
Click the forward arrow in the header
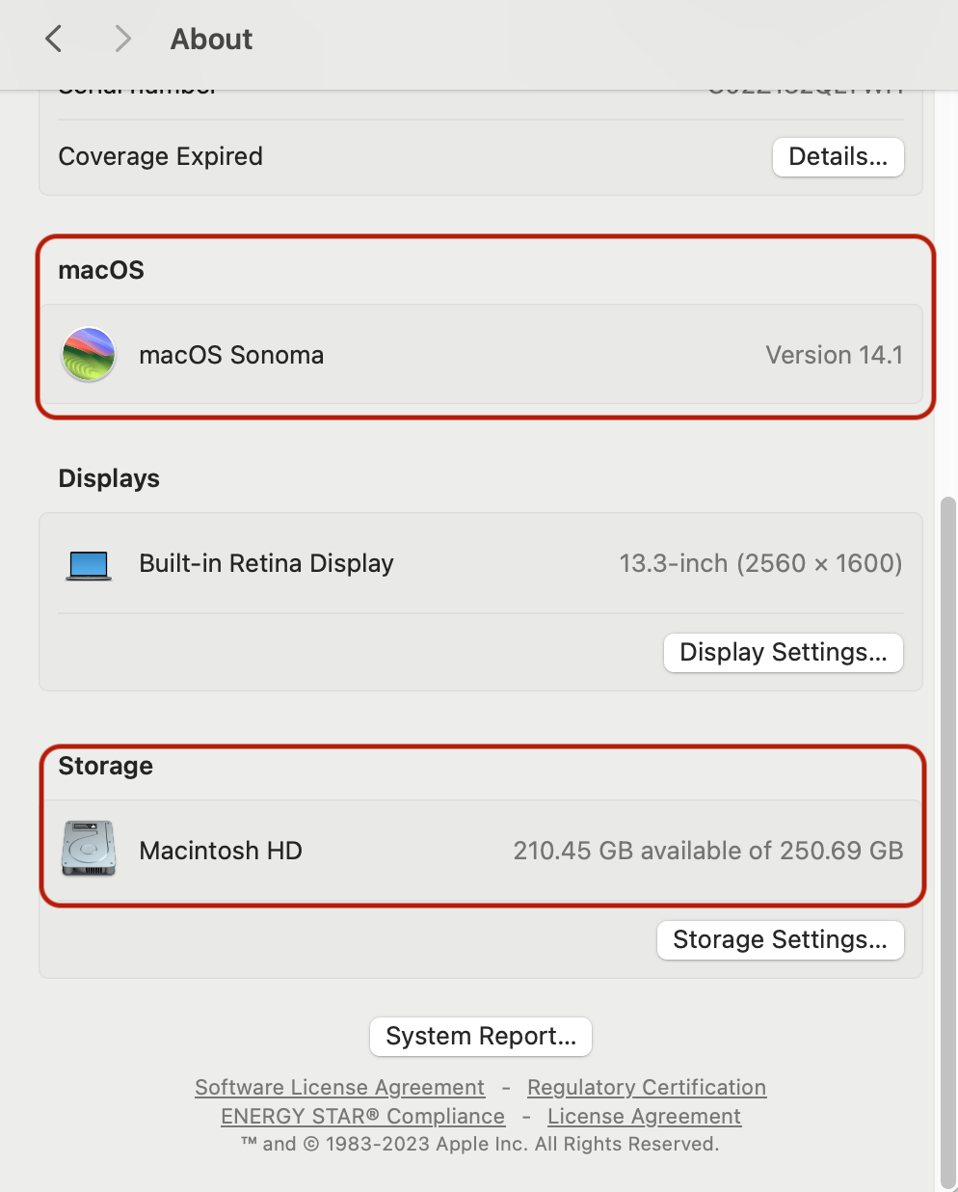coord(122,39)
